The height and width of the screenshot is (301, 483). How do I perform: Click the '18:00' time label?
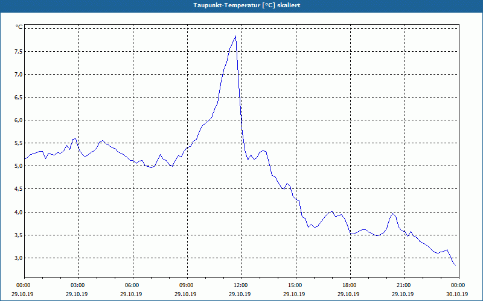click(x=350, y=285)
